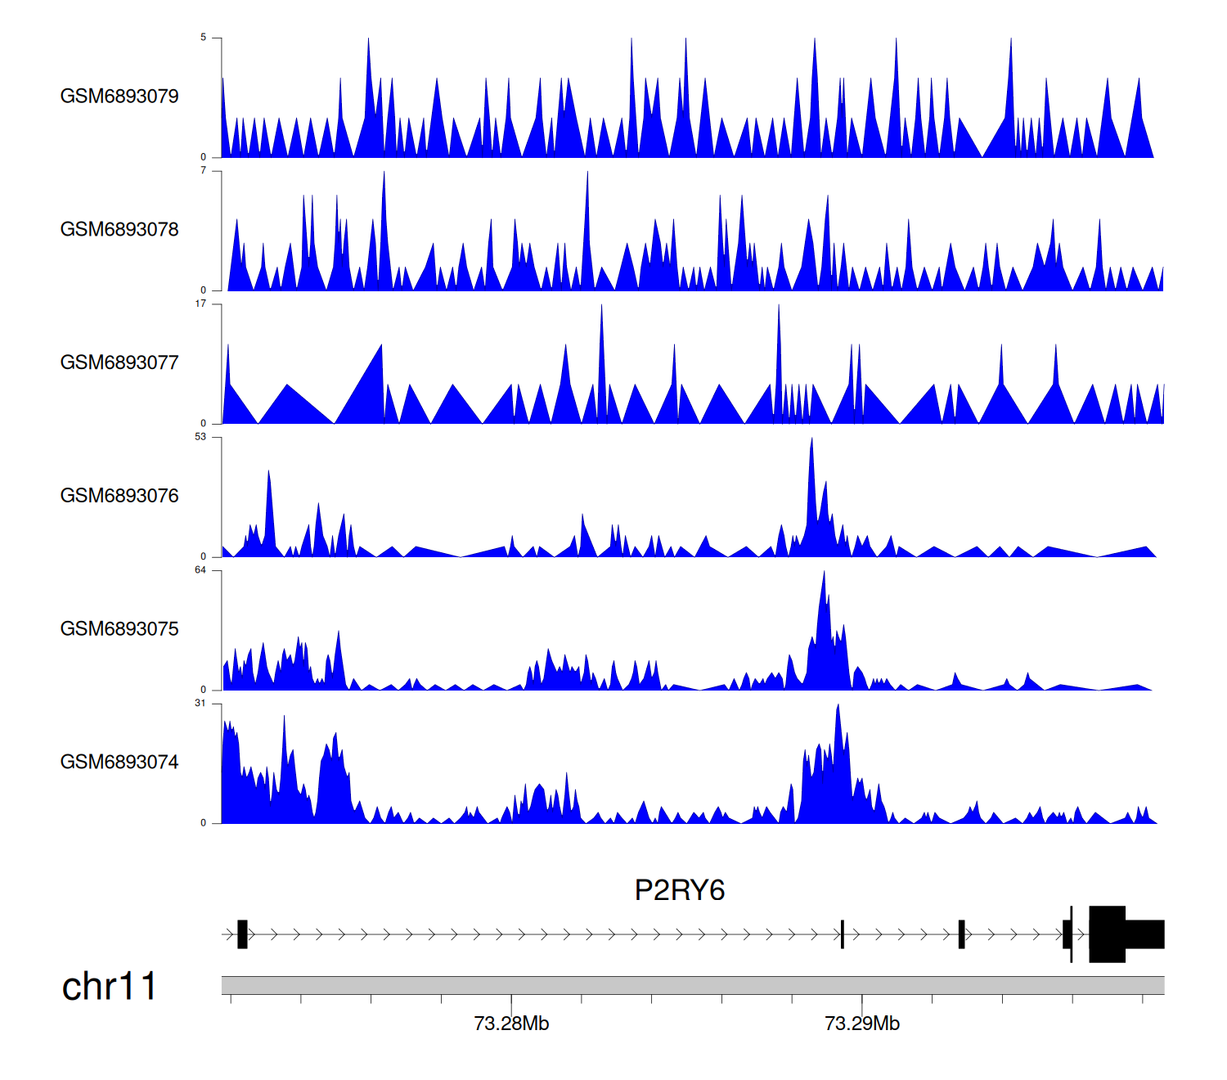This screenshot has height=1080, width=1227.
Task: Click the y-axis maximum value 53
Action: pos(200,437)
